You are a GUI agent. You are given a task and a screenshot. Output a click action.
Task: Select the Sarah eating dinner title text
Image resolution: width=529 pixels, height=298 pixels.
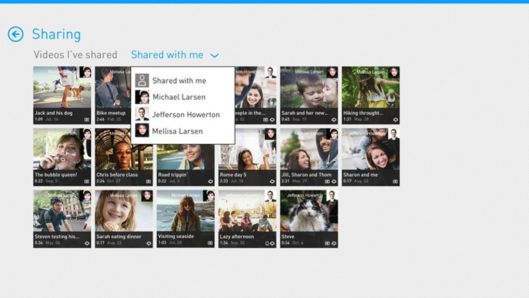click(x=119, y=237)
